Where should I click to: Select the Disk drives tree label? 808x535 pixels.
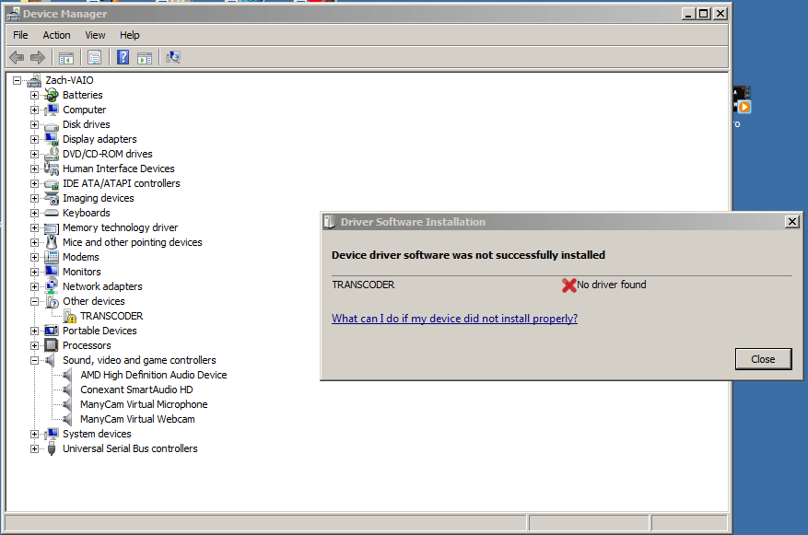87,124
